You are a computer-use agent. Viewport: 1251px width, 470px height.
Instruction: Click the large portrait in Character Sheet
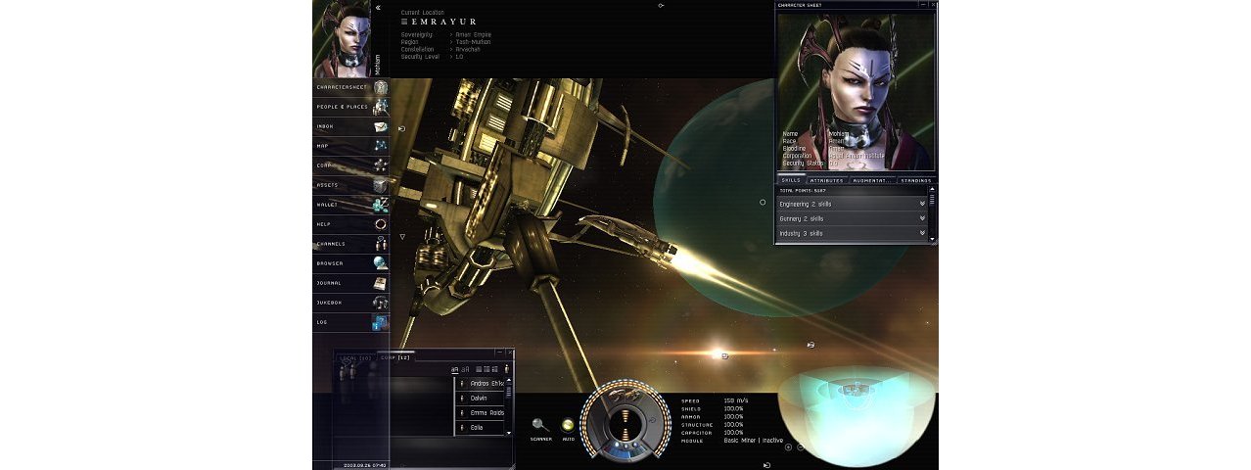click(x=856, y=90)
